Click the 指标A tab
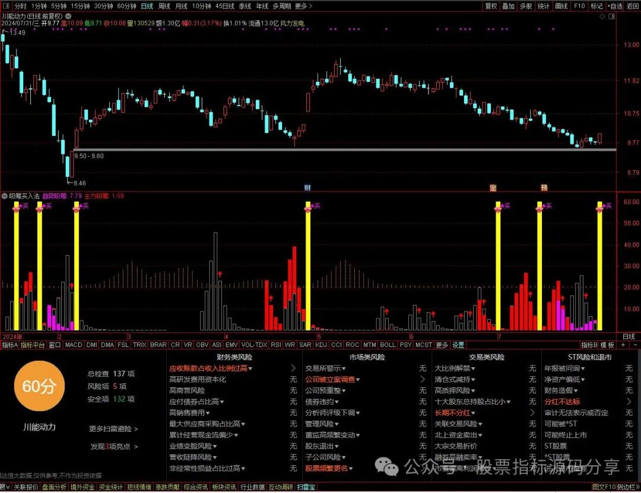 click(x=10, y=345)
